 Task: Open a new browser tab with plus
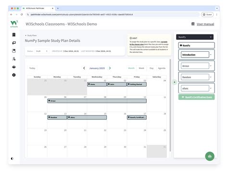pos(58,8)
